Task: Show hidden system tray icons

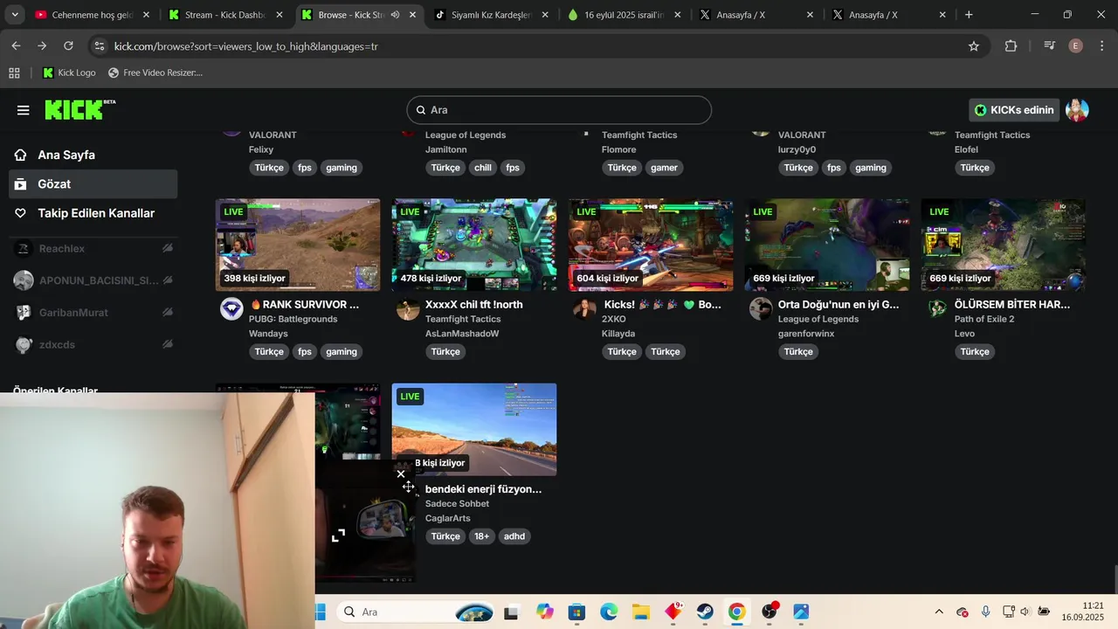Action: coord(939,612)
